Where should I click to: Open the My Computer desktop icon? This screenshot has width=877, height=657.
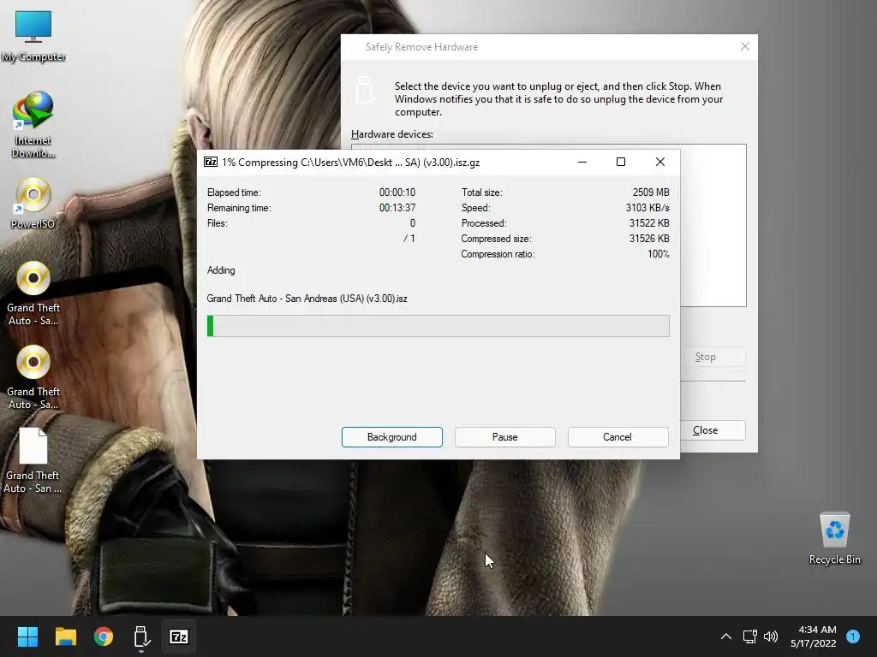33,36
